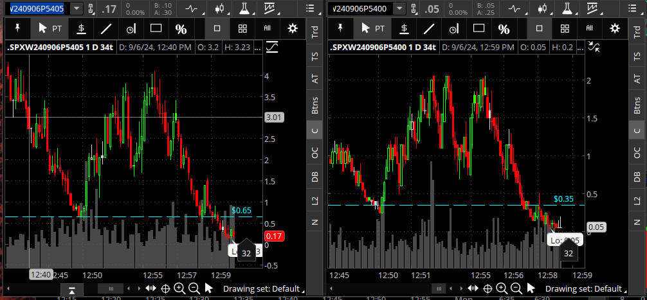Click the All drawings button in right chart

(589, 29)
